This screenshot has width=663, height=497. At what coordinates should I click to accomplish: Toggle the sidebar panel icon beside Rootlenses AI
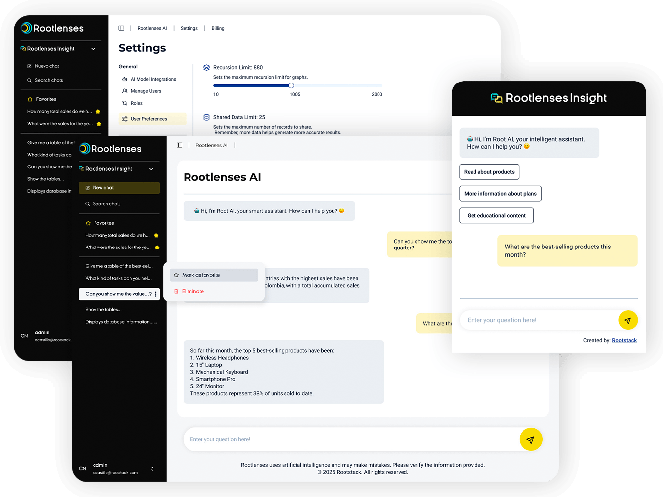click(179, 145)
